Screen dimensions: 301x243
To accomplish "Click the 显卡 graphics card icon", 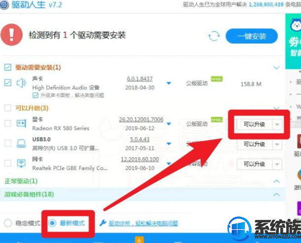I will pos(21,123).
